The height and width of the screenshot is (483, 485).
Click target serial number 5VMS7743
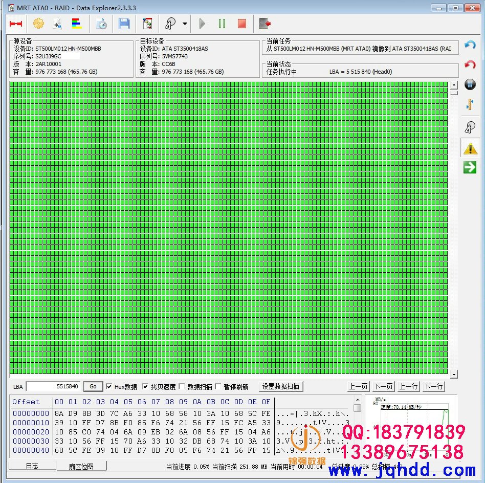175,56
